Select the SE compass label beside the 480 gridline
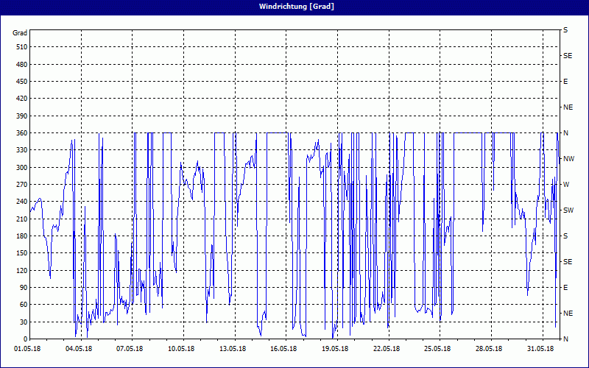Viewport: 589px width, 368px height. (x=568, y=56)
